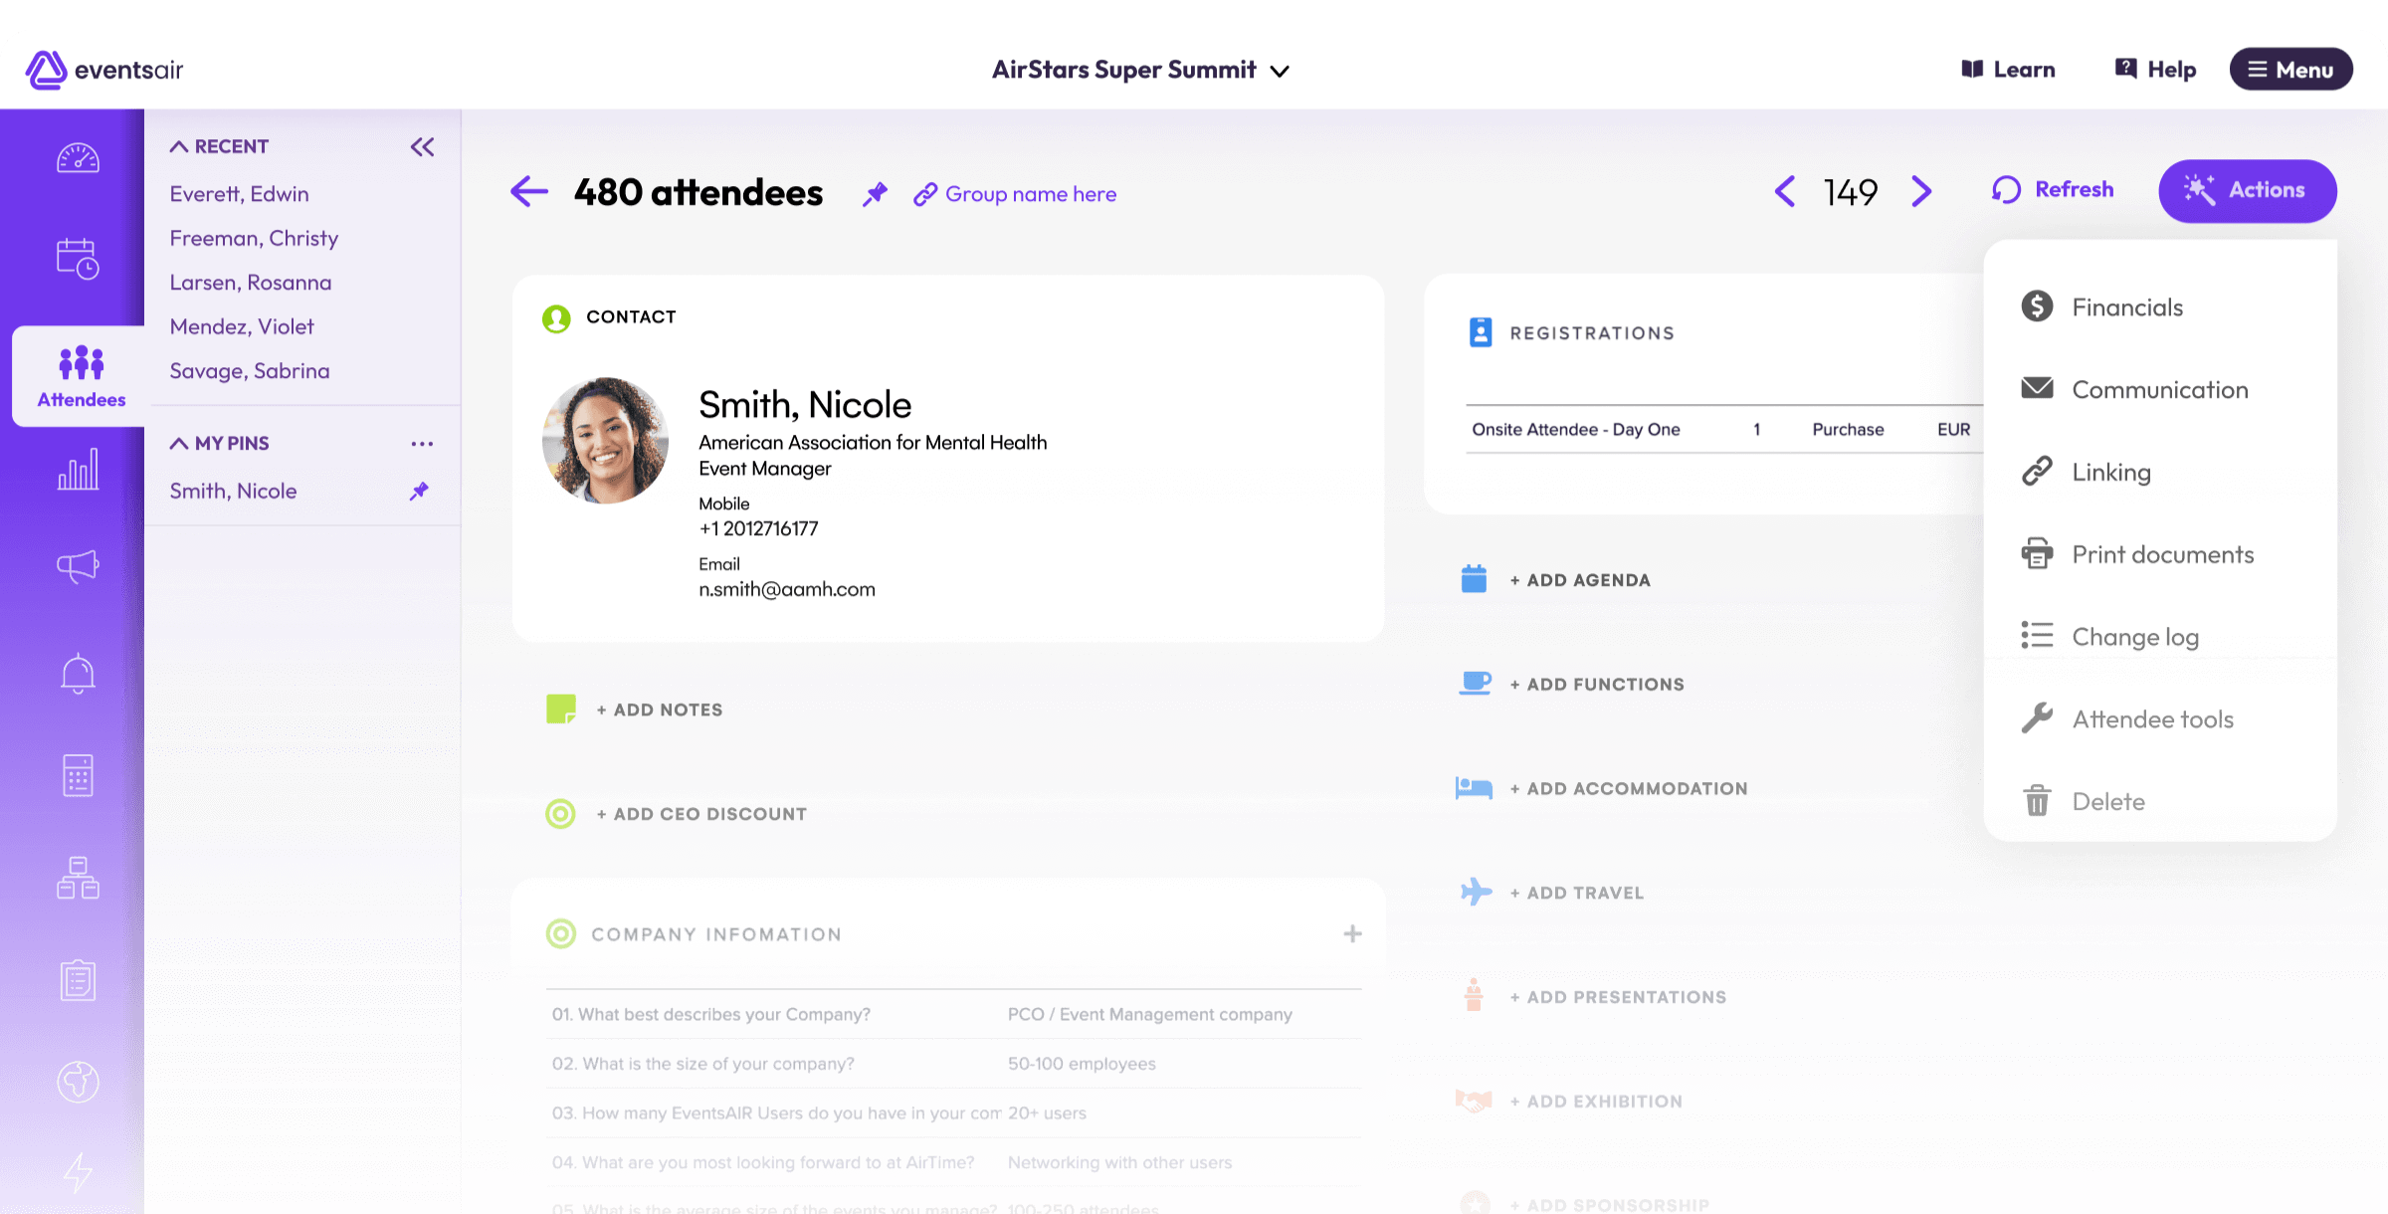Open the bar chart reporting icon

[x=78, y=468]
